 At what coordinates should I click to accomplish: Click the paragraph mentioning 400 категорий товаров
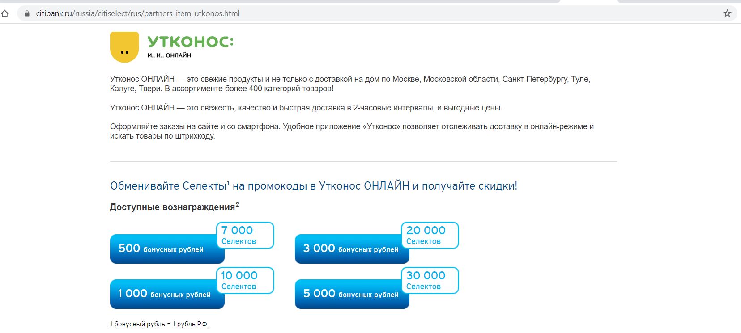tap(350, 84)
